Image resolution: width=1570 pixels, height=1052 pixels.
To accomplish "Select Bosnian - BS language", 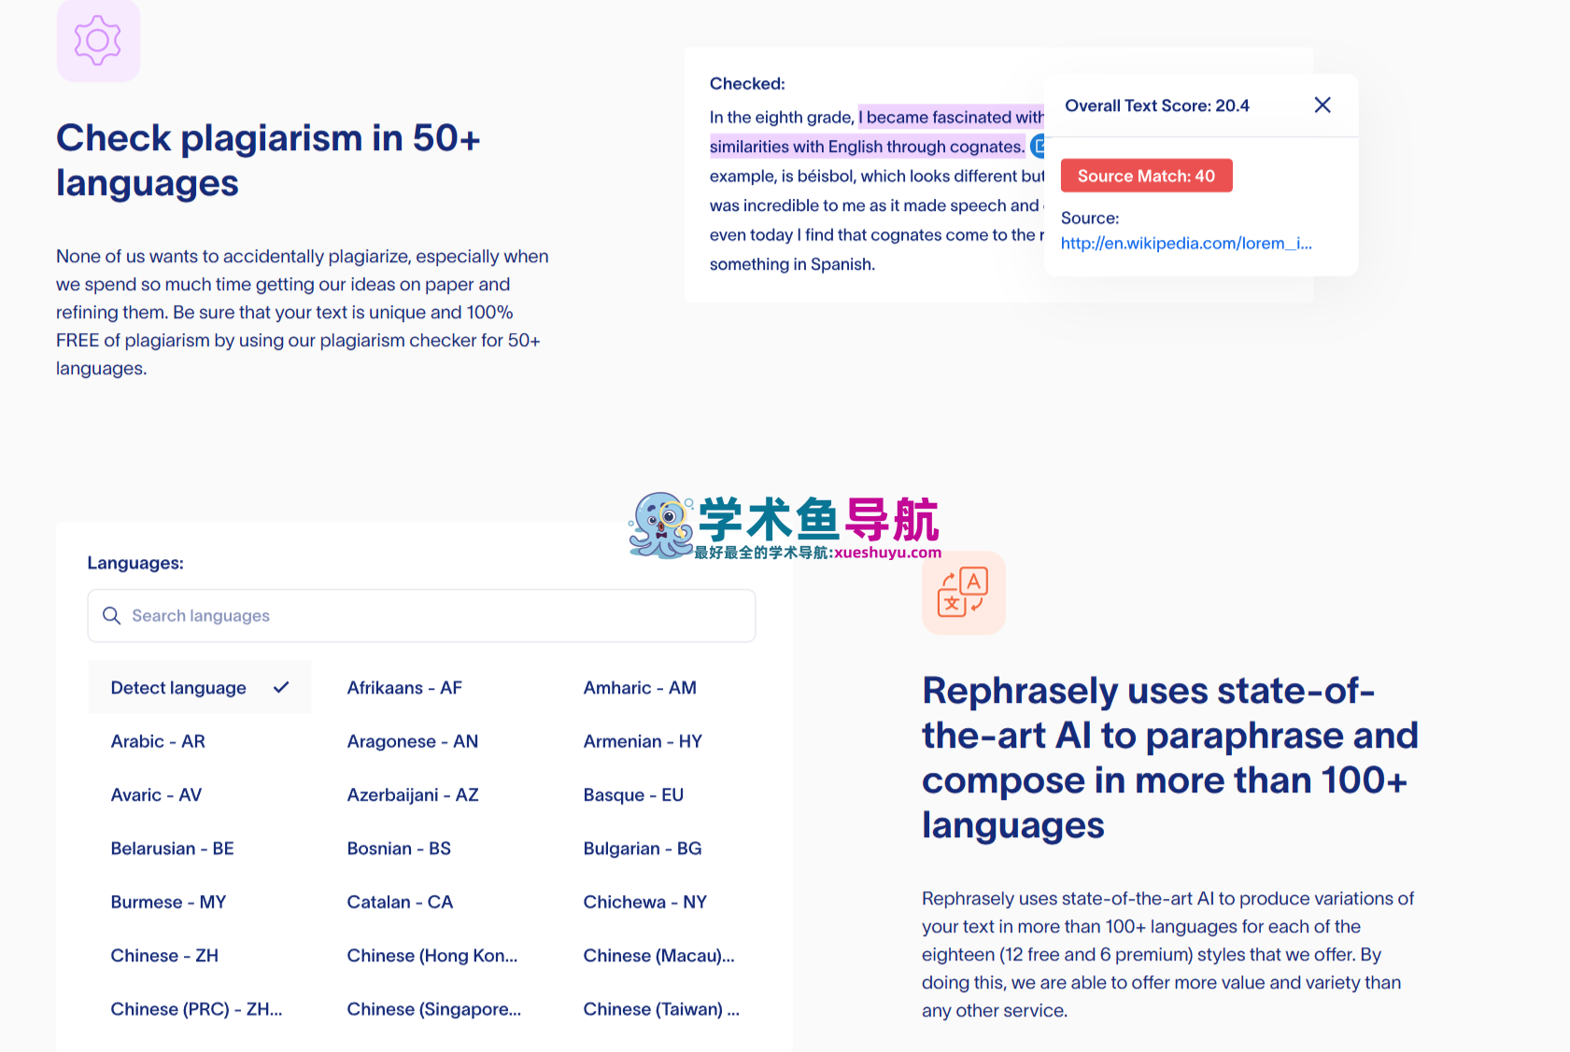I will (x=399, y=849).
